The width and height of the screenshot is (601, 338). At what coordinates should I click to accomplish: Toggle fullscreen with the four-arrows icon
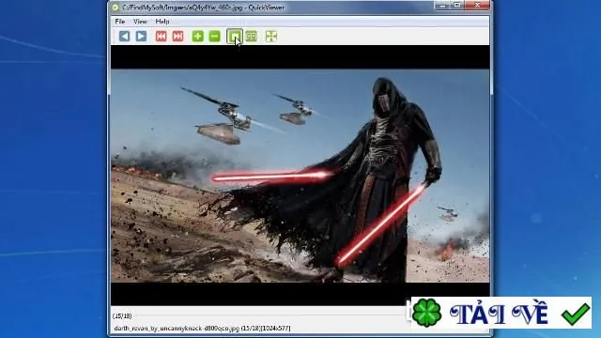pos(271,37)
